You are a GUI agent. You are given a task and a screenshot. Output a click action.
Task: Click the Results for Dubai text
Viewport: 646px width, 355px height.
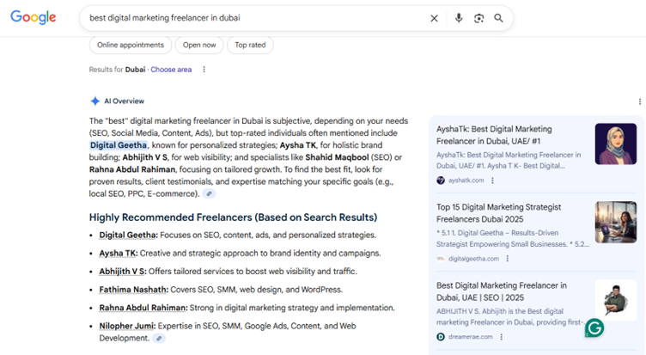118,70
